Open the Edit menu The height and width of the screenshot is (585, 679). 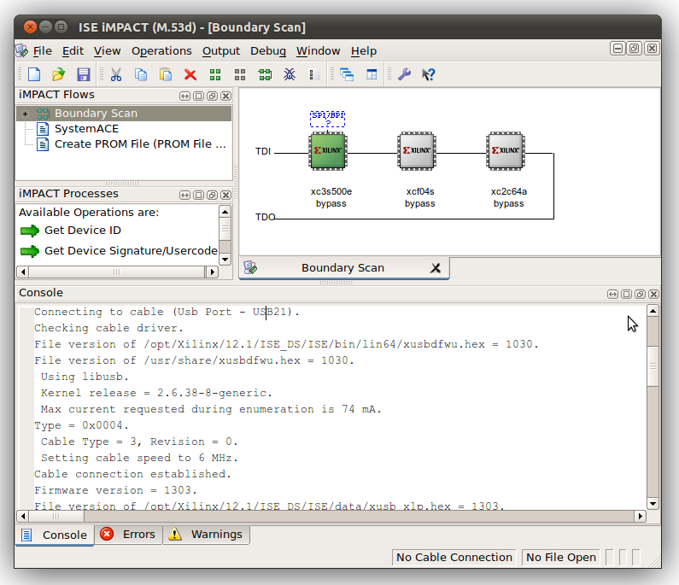pyautogui.click(x=73, y=51)
